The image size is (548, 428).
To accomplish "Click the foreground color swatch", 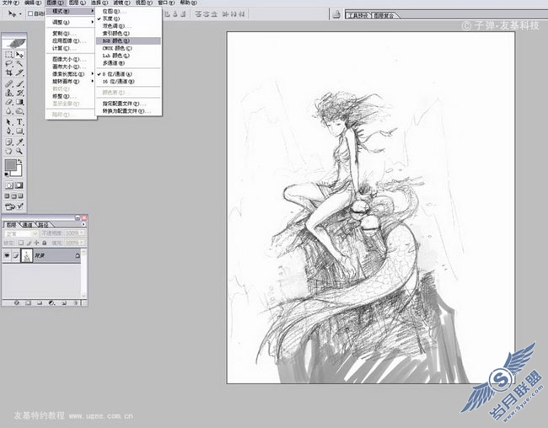I will tap(10, 165).
